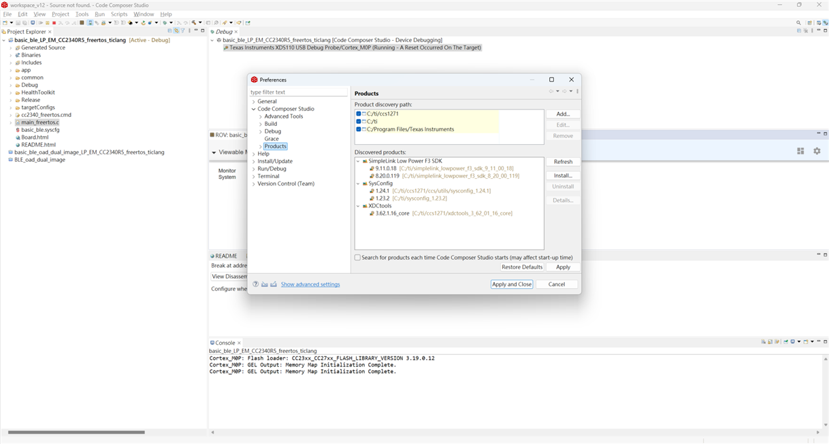The width and height of the screenshot is (829, 444).
Task: Click the Clear Console icon
Action: coord(764,342)
